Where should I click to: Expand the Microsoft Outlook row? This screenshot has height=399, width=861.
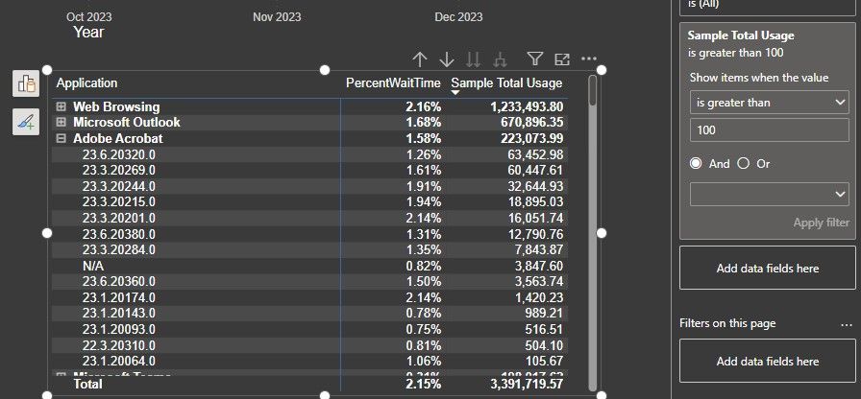[61, 122]
